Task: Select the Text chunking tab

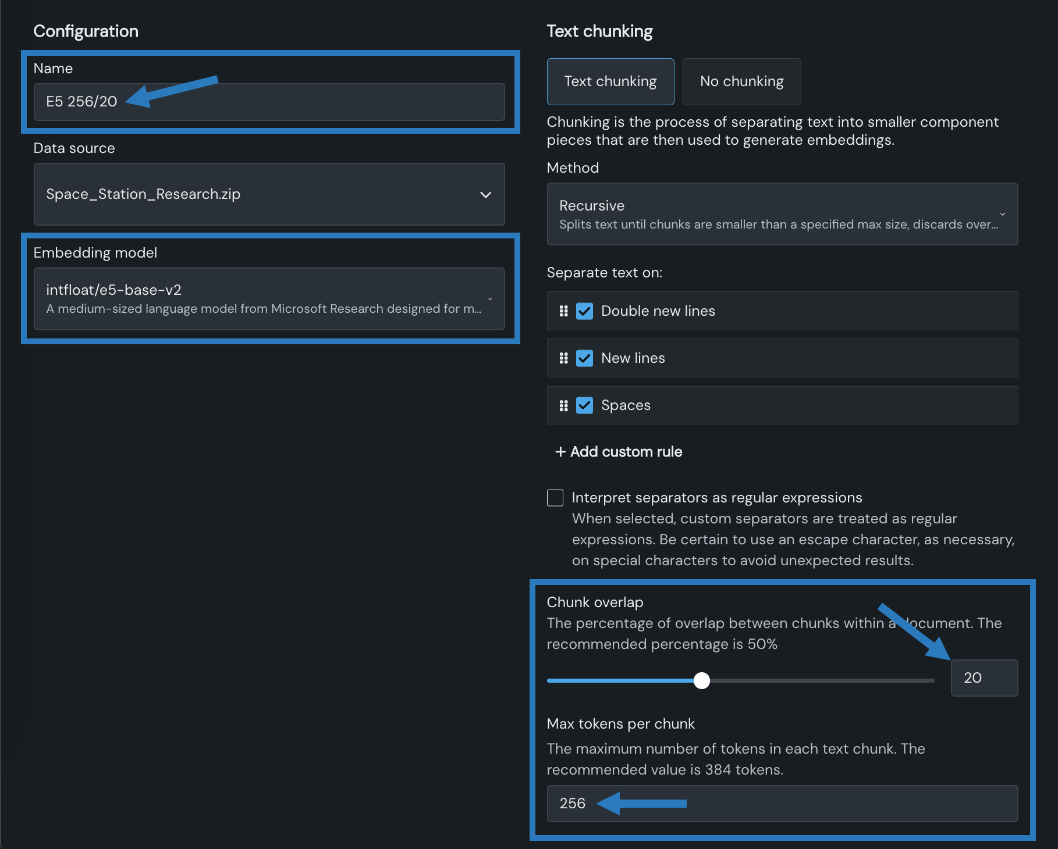Action: tap(610, 81)
